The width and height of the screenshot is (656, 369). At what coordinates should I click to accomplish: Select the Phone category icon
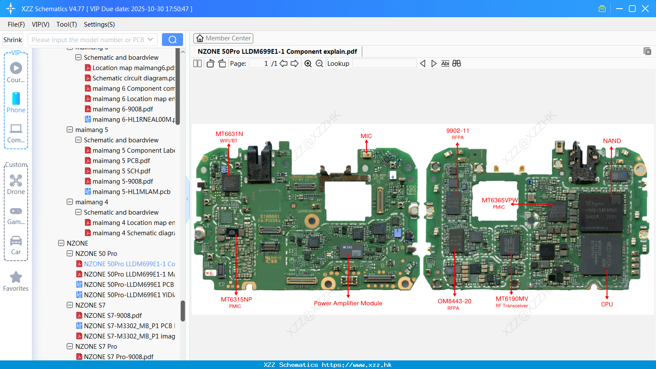coord(16,98)
